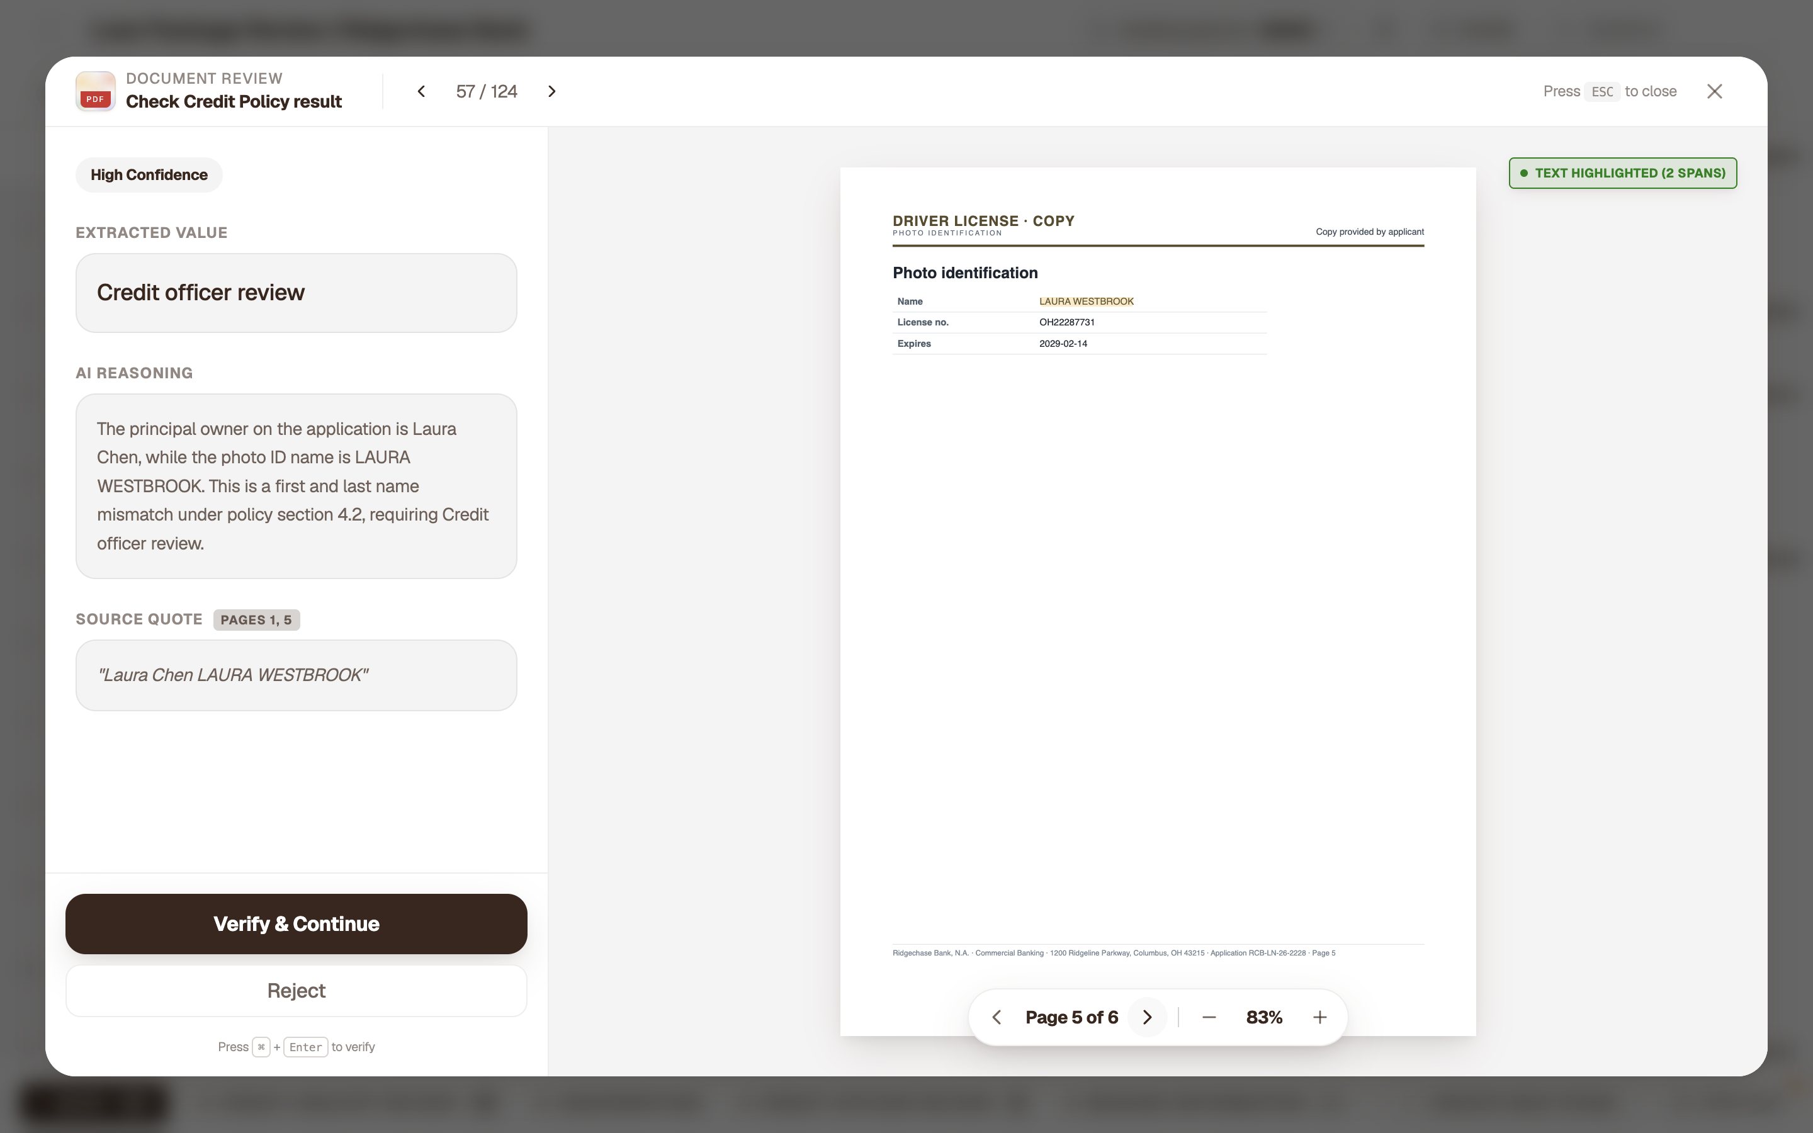Reject the extracted value
Screen dimensions: 1813x1133
click(296, 991)
